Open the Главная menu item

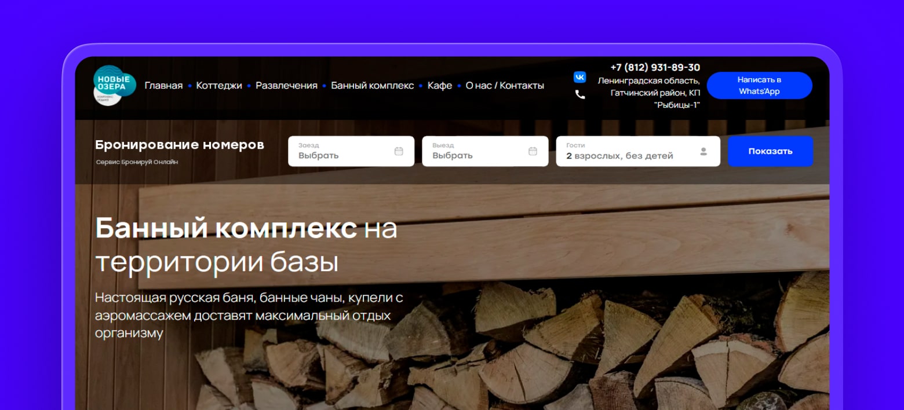[x=163, y=86]
